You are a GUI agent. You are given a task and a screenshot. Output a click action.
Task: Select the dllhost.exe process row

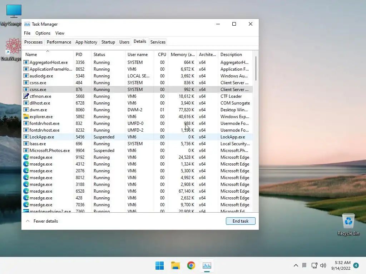(x=138, y=103)
